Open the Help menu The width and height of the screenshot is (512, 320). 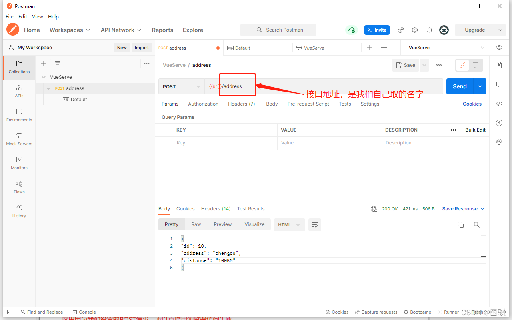[53, 17]
